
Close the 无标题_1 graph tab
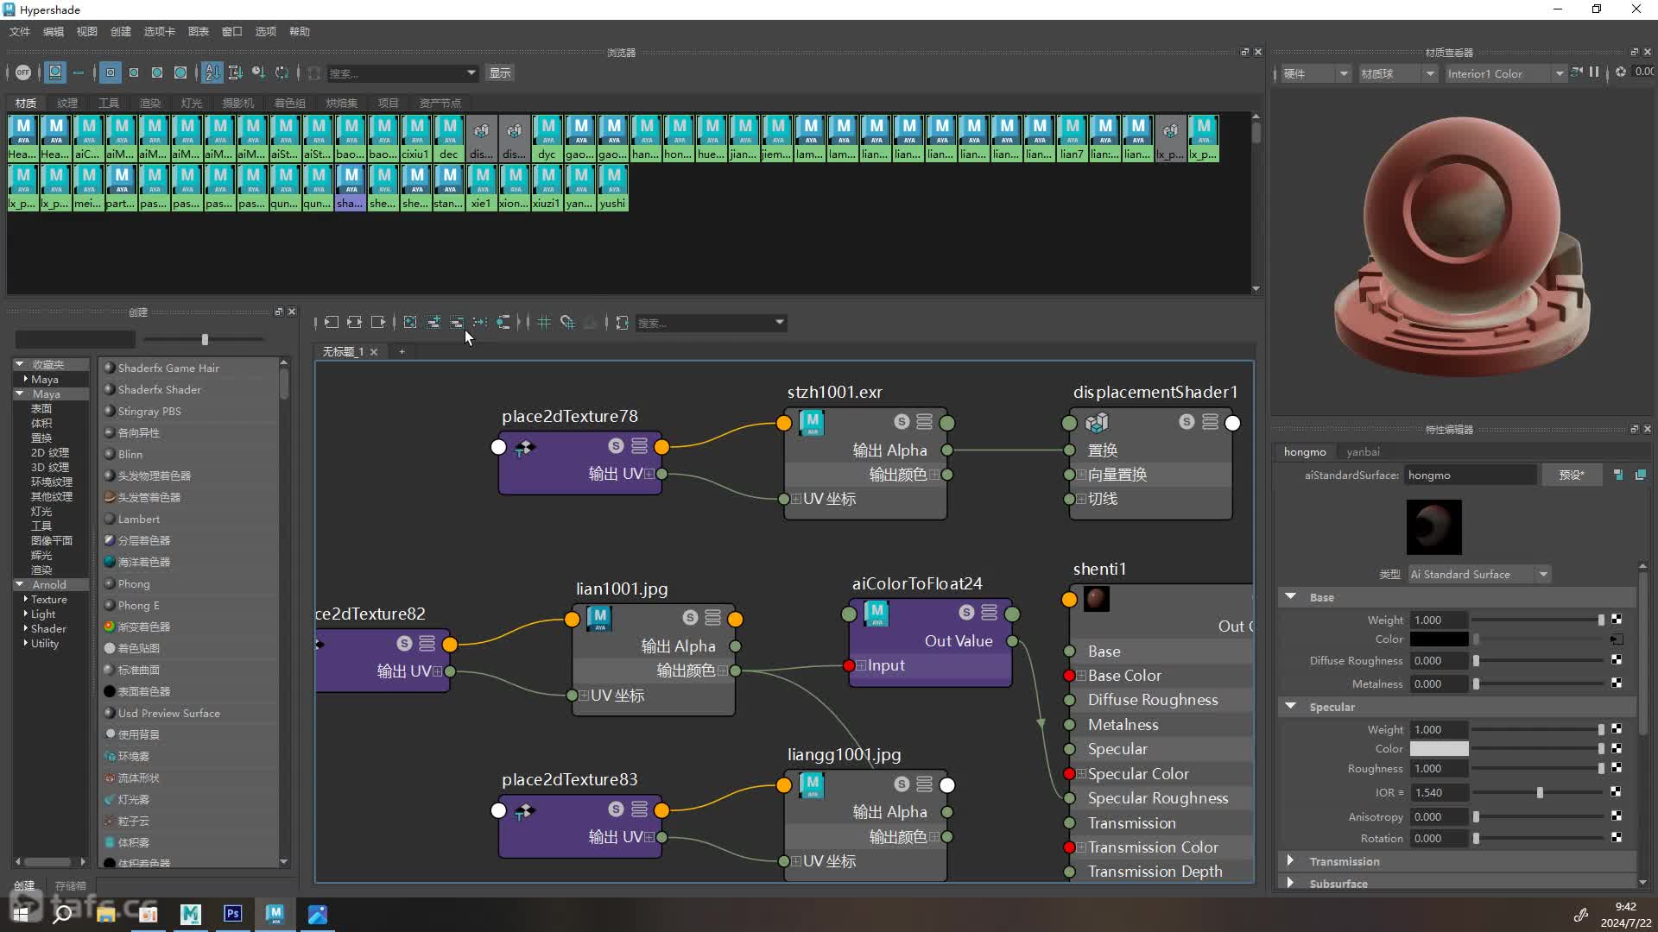tap(374, 351)
